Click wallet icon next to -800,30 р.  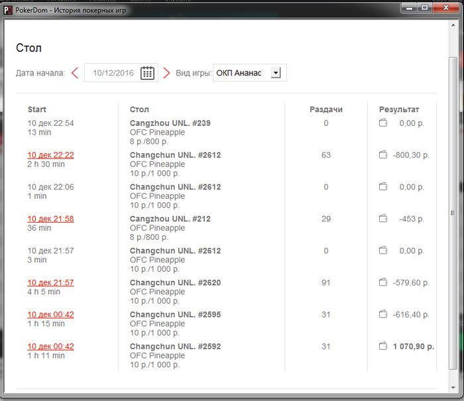pyautogui.click(x=383, y=154)
